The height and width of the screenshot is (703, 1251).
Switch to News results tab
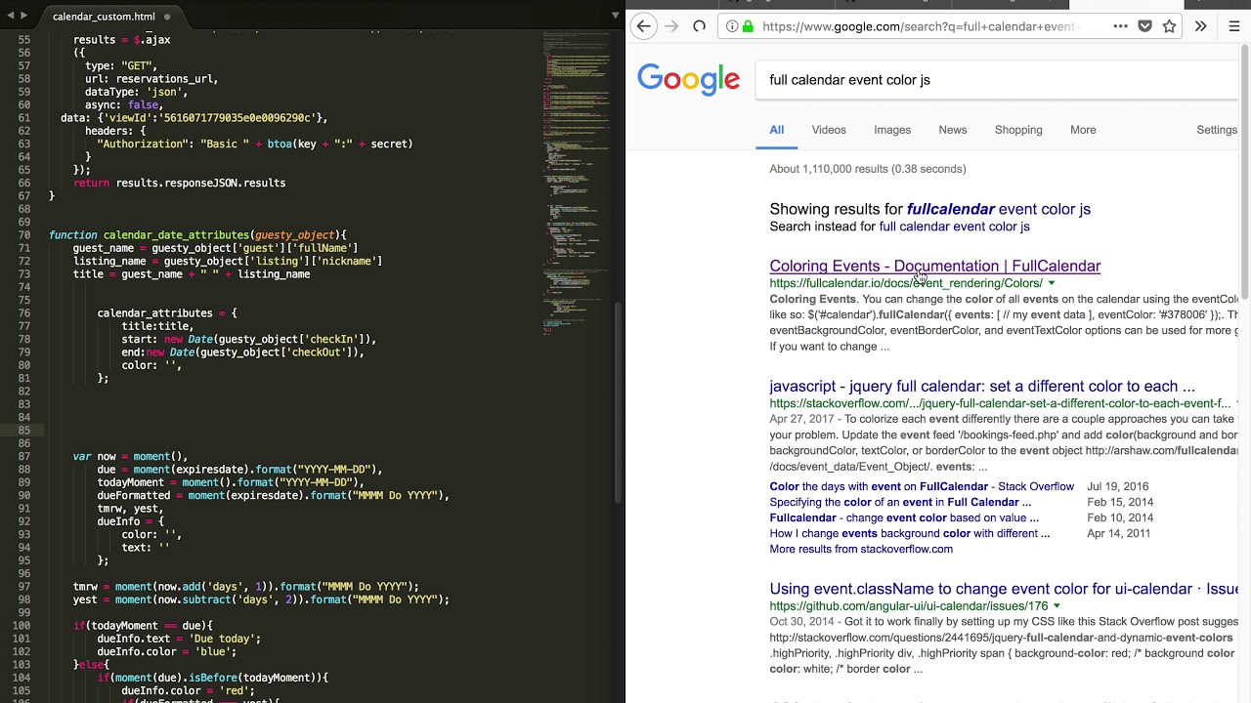coord(953,130)
